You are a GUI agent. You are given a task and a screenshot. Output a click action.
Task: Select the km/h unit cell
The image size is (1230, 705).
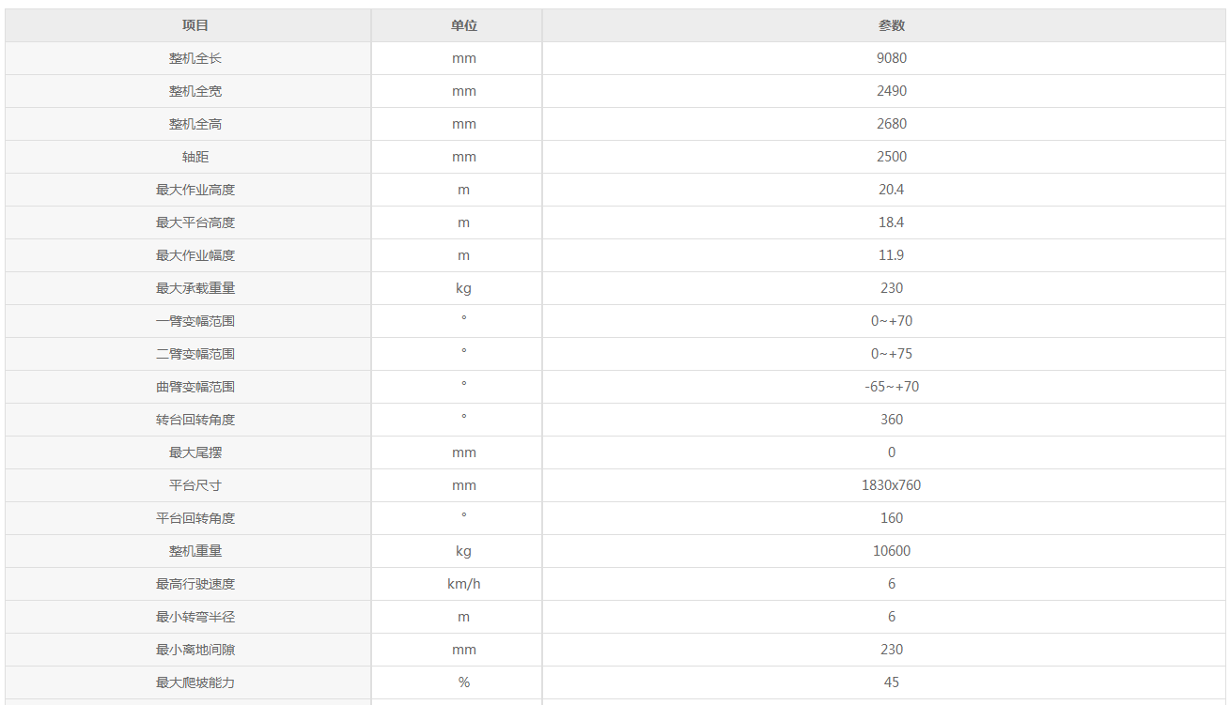point(464,584)
